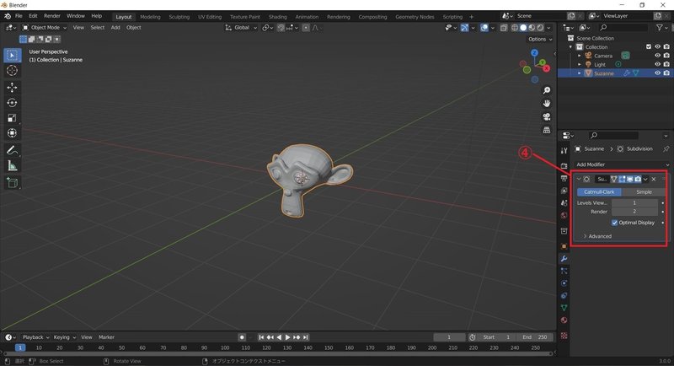Screen dimensions: 674x366
Task: Open Particles properties tab icon
Action: click(x=564, y=271)
